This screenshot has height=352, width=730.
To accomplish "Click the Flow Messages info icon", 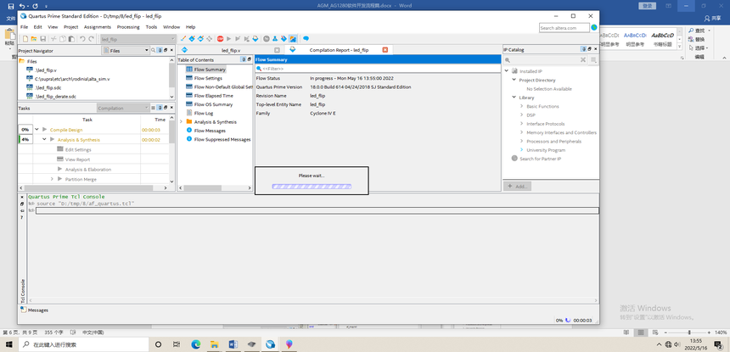I will pyautogui.click(x=189, y=131).
